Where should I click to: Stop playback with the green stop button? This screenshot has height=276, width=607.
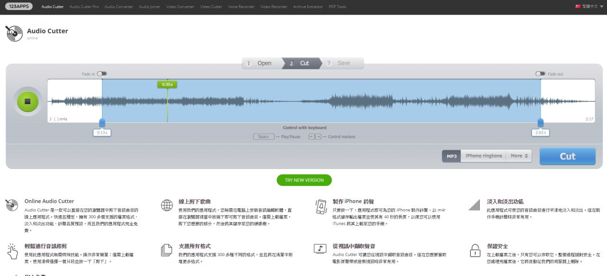[x=28, y=101]
